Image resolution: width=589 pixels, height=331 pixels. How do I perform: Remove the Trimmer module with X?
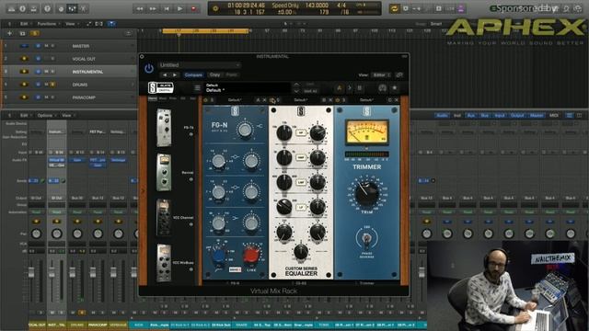click(x=397, y=100)
